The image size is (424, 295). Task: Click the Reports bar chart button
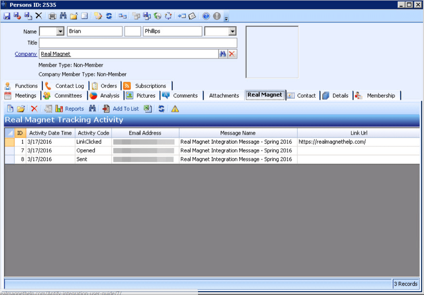coord(70,109)
